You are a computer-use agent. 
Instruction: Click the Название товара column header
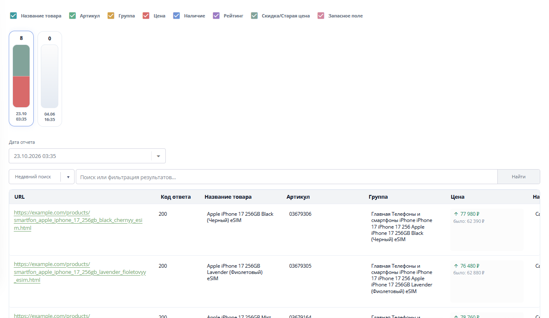click(228, 197)
